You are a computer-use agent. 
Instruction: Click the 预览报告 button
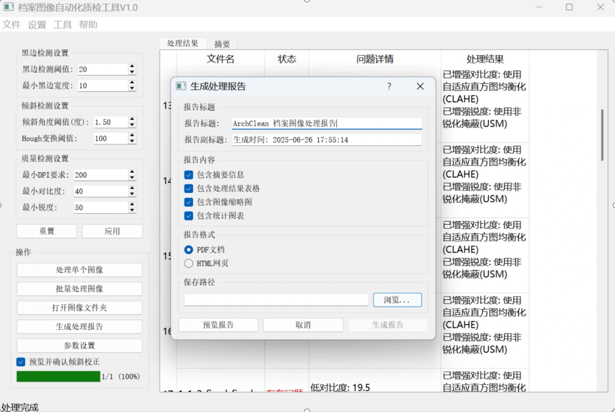(x=218, y=325)
